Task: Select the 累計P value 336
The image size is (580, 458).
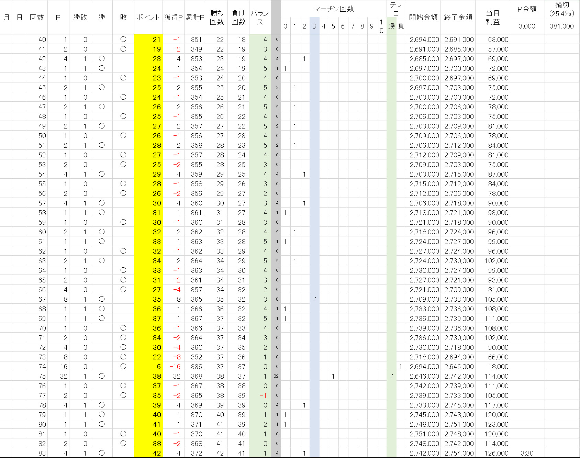Action: pos(195,367)
